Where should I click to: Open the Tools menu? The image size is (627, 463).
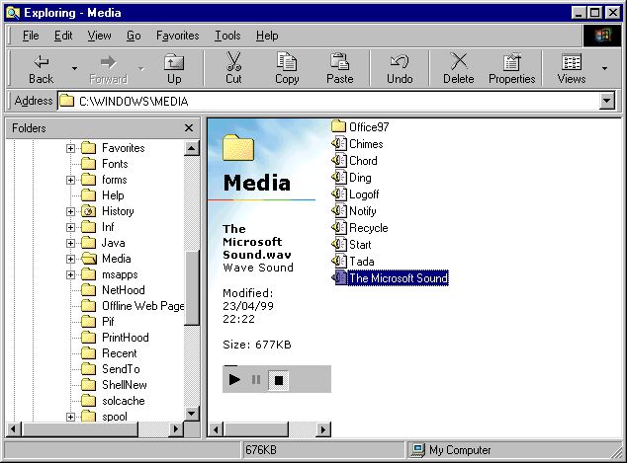click(227, 36)
